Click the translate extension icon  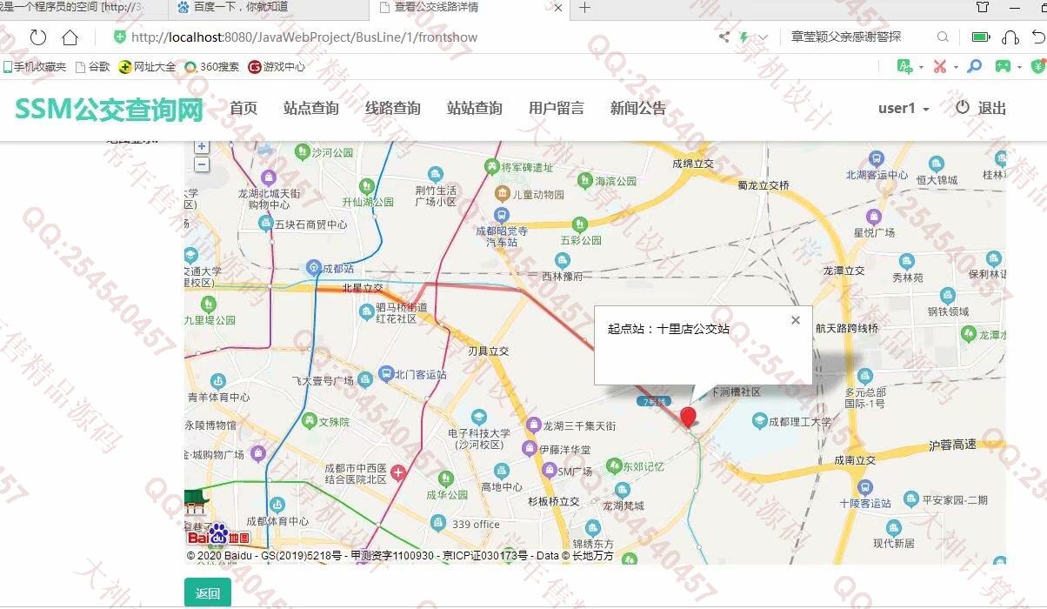pyautogui.click(x=905, y=66)
